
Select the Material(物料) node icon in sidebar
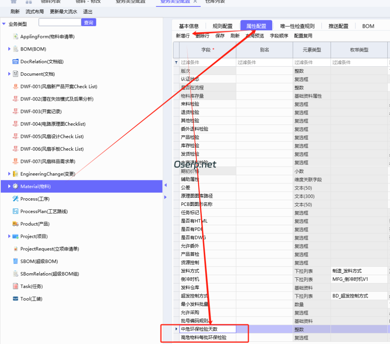pos(15,186)
